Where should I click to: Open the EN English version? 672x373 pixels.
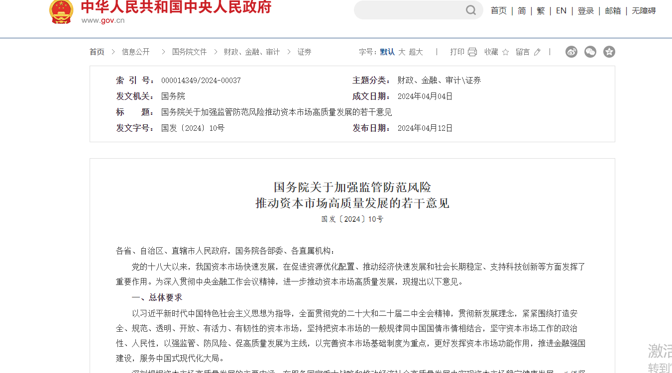point(561,11)
